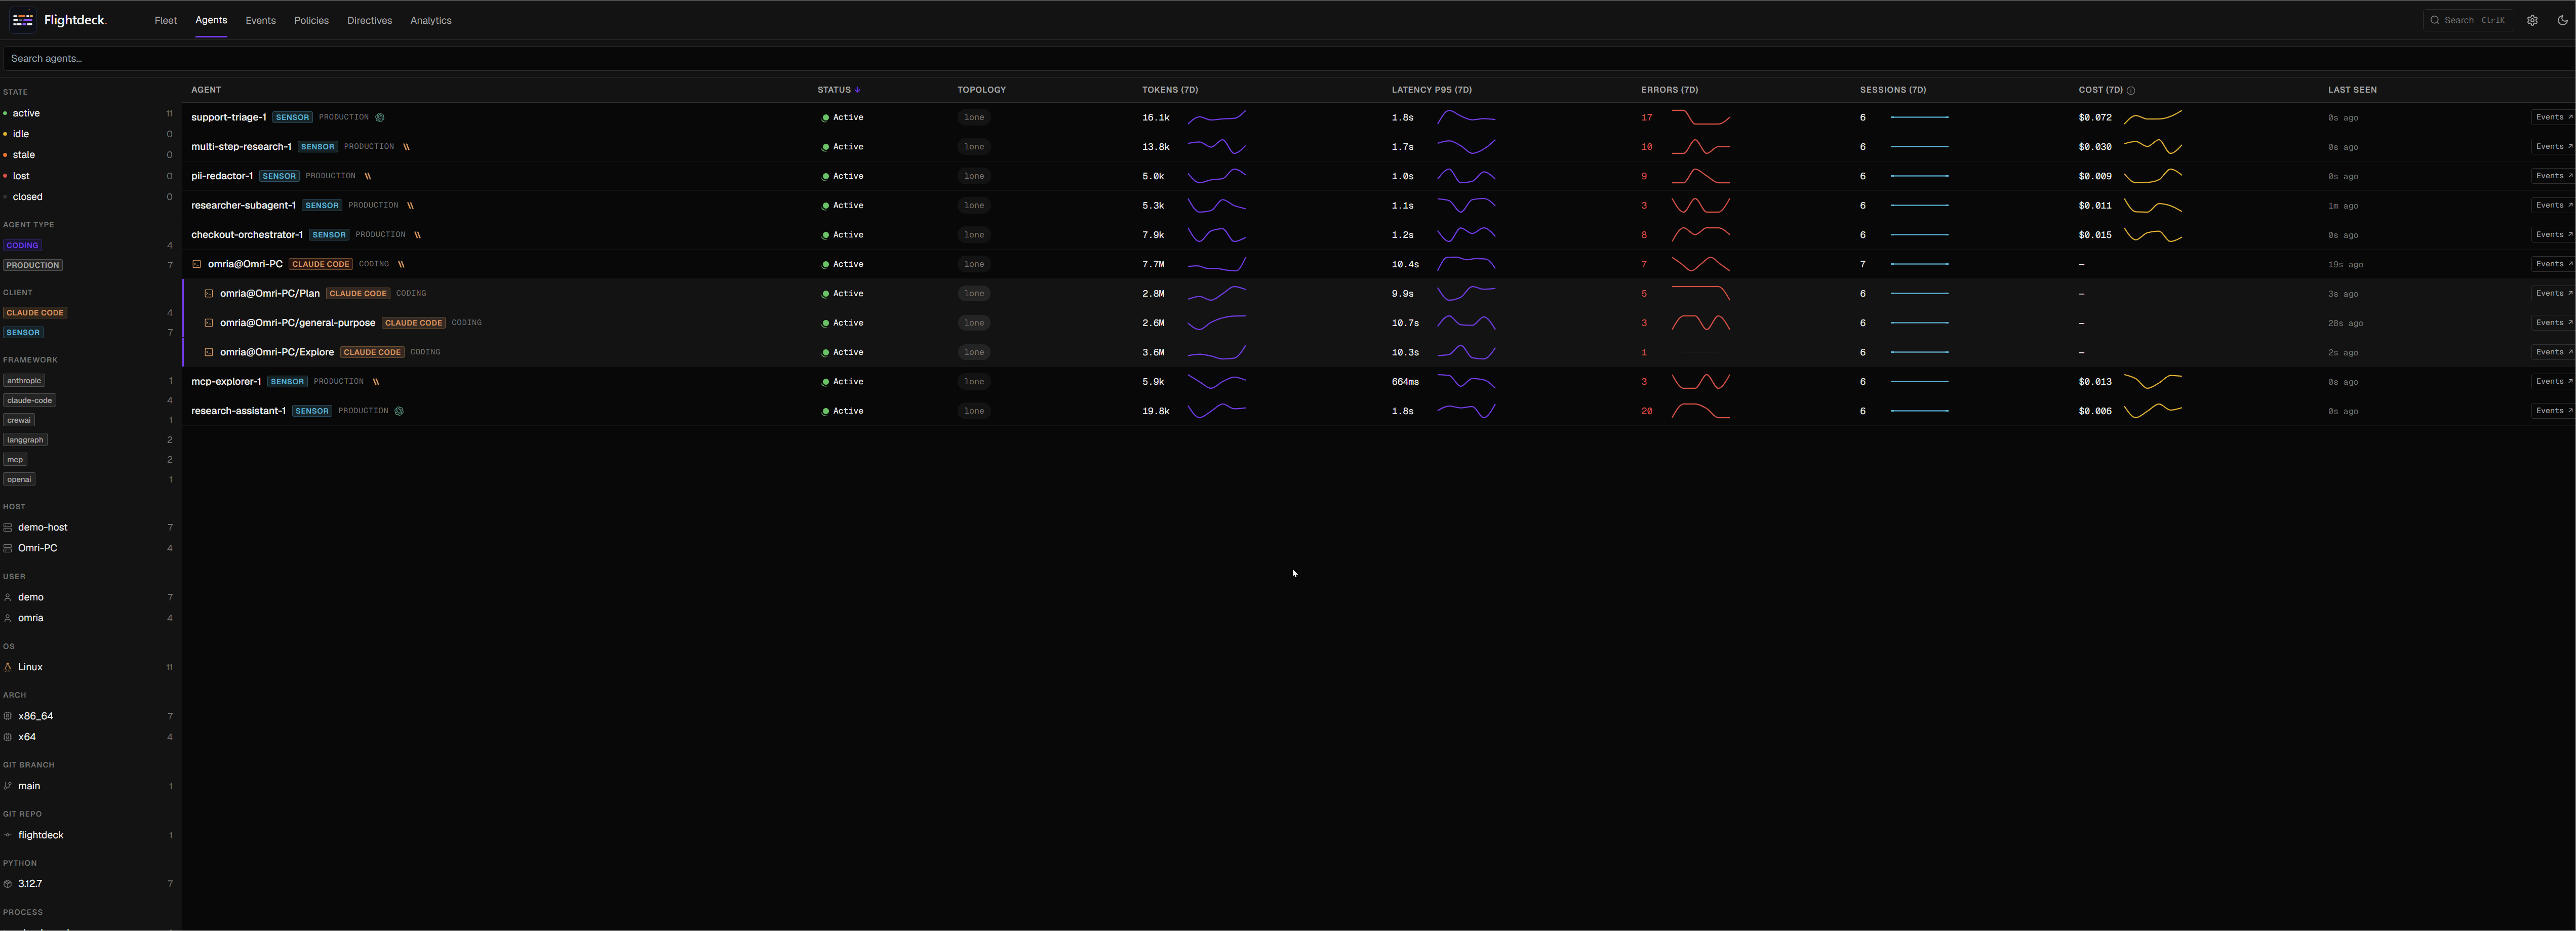Toggle the CODING agent type filter
This screenshot has height=931, width=2576.
click(x=22, y=245)
